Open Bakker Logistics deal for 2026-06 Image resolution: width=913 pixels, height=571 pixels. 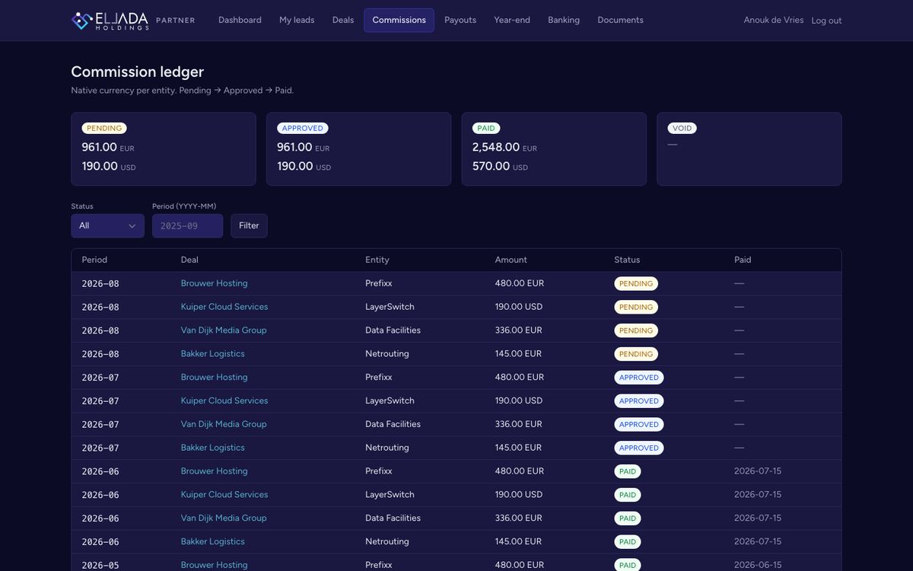coord(213,542)
